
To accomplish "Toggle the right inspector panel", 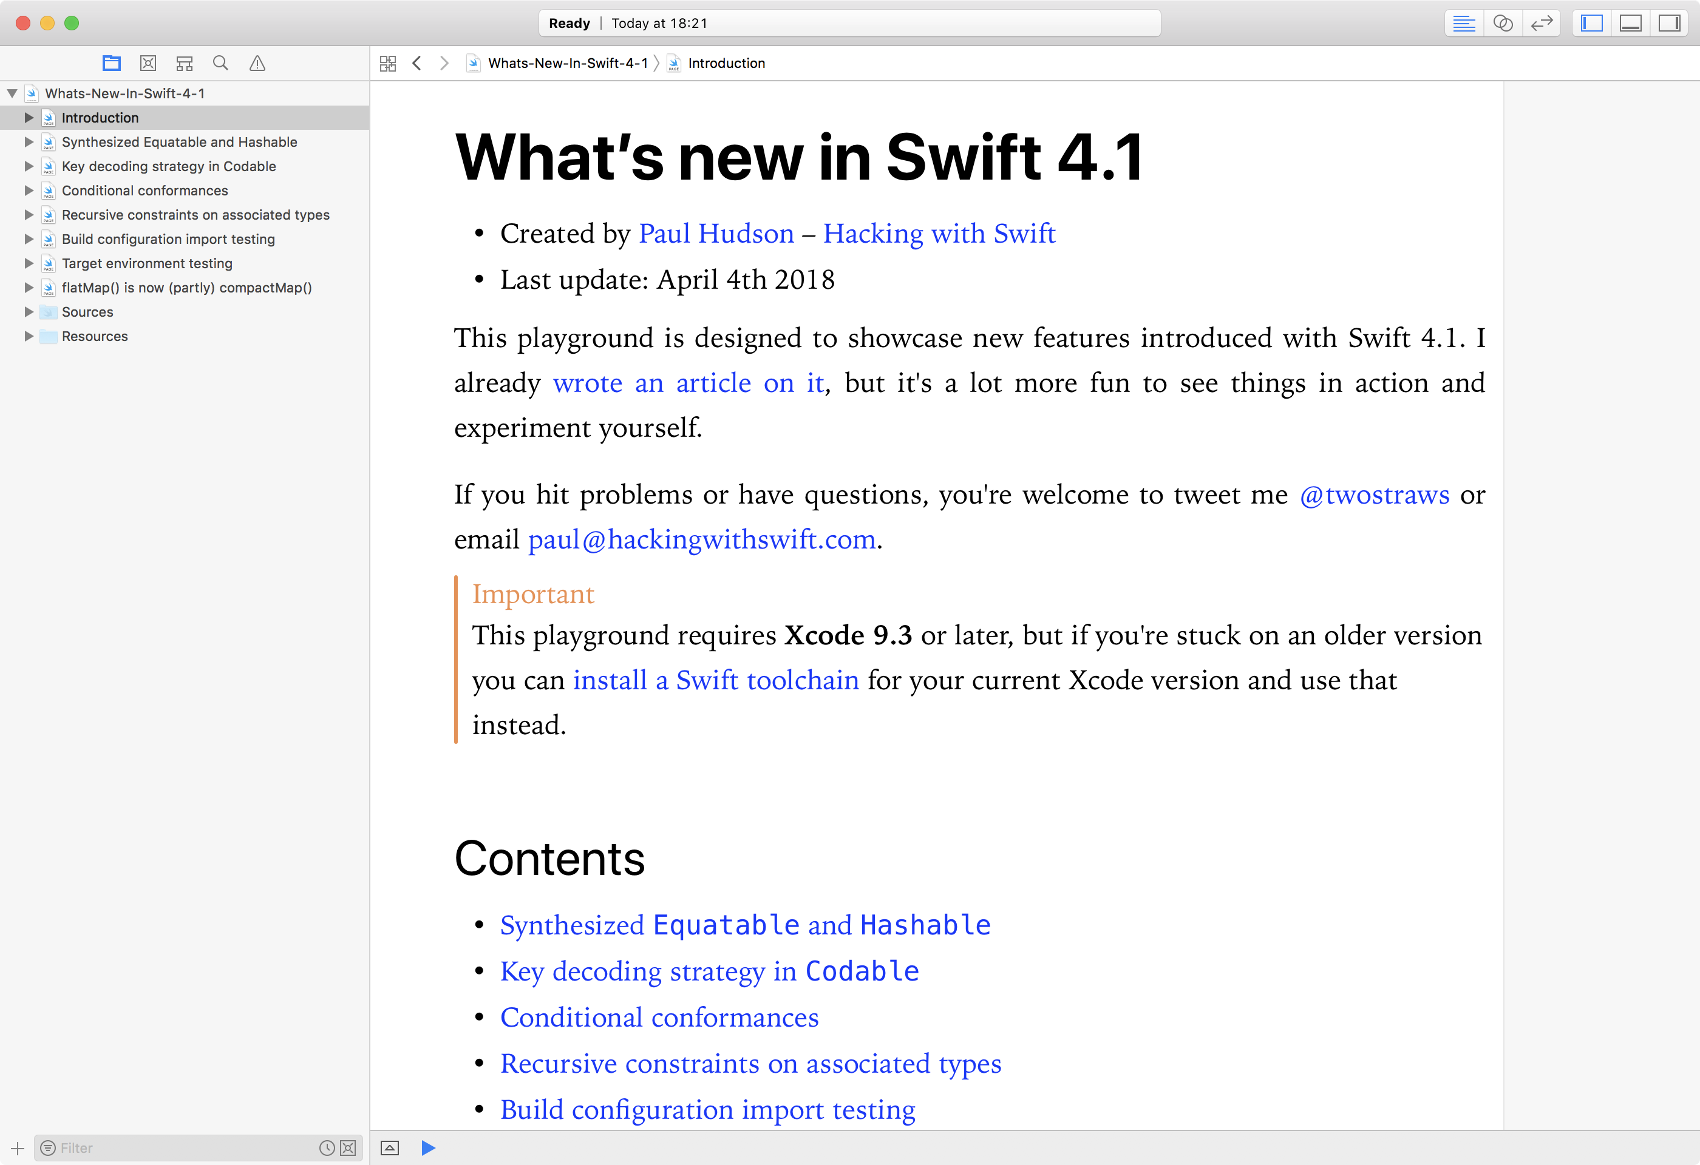I will click(1669, 24).
